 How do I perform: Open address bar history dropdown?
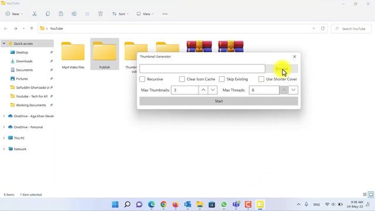coord(313,29)
